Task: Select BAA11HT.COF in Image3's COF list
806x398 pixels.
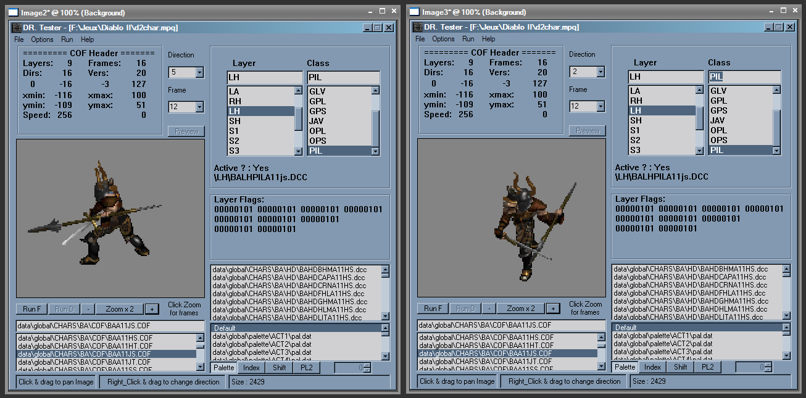Action: click(507, 346)
